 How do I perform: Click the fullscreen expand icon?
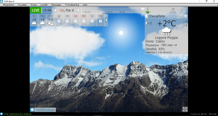pos(185,109)
